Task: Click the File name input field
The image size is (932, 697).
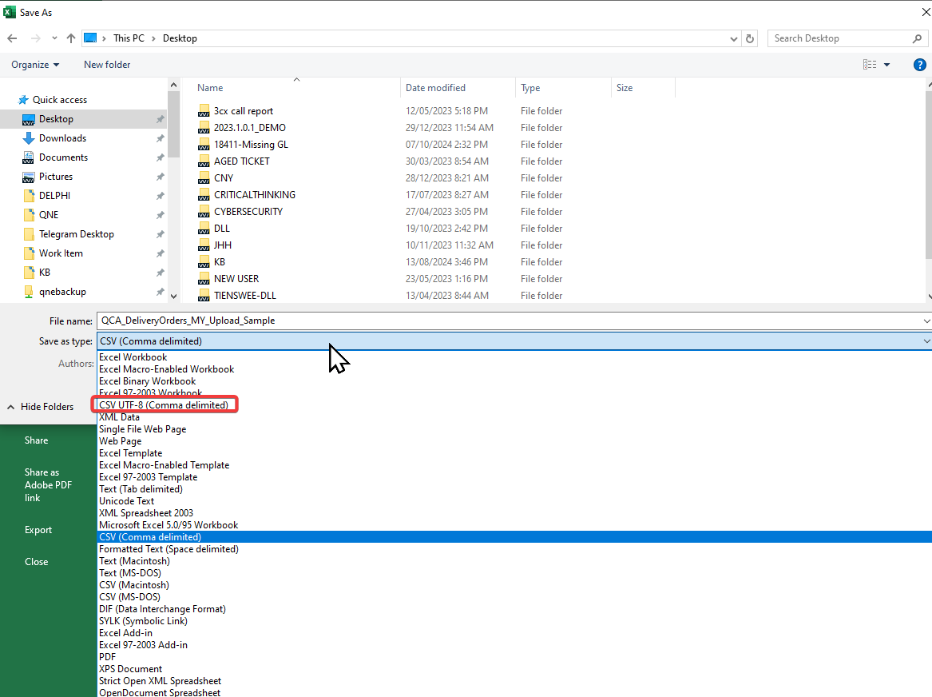Action: 508,321
